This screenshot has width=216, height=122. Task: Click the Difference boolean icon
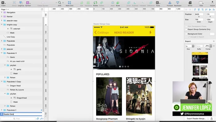tap(151, 3)
